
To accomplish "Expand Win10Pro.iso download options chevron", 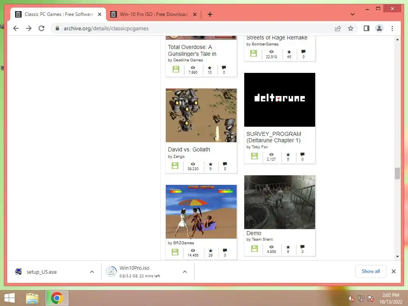I will [185, 272].
